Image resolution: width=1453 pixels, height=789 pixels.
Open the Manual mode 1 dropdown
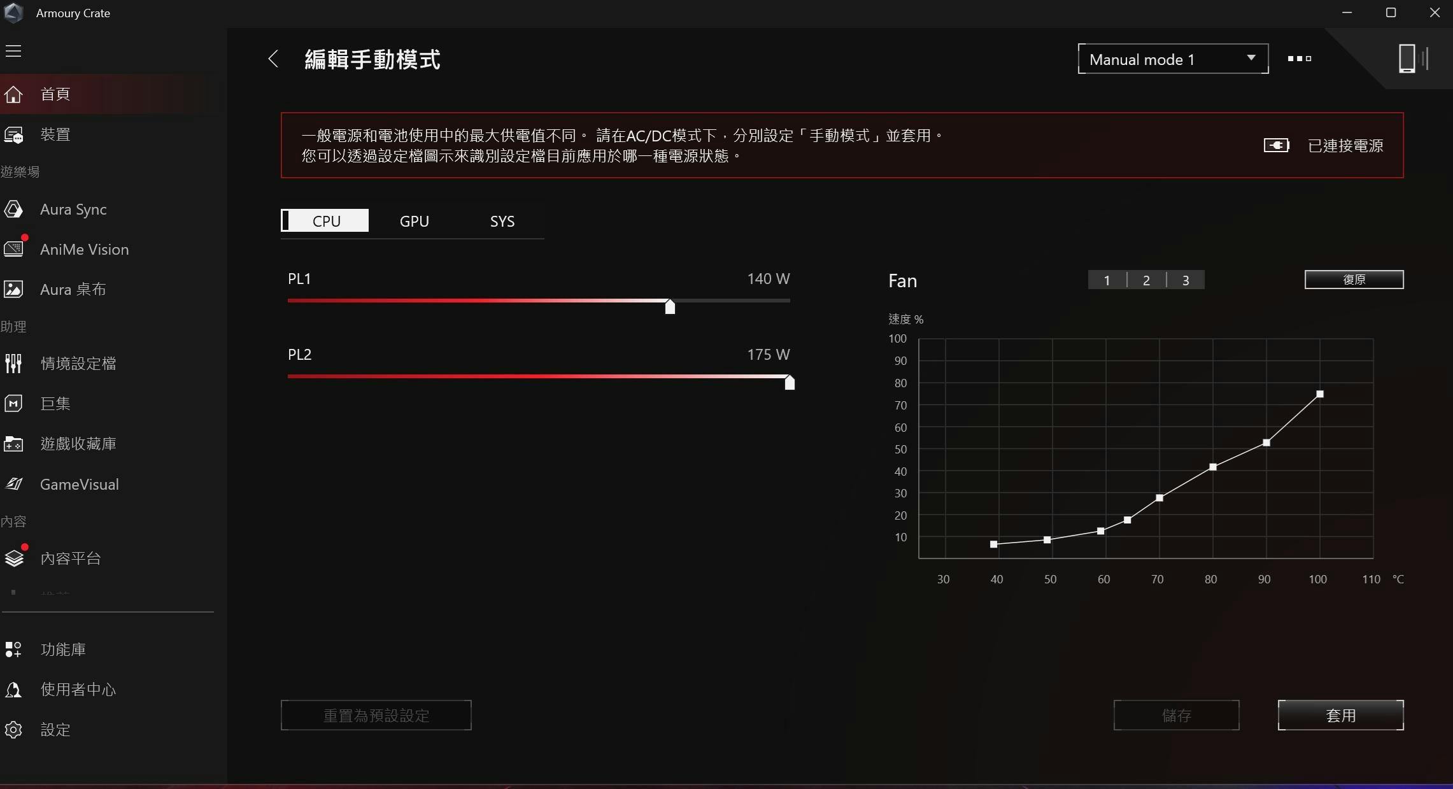pyautogui.click(x=1173, y=59)
